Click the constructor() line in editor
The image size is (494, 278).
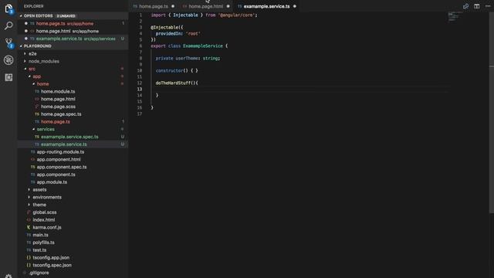click(177, 70)
